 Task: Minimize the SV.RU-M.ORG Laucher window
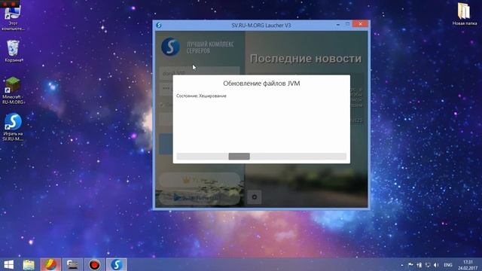click(x=338, y=24)
